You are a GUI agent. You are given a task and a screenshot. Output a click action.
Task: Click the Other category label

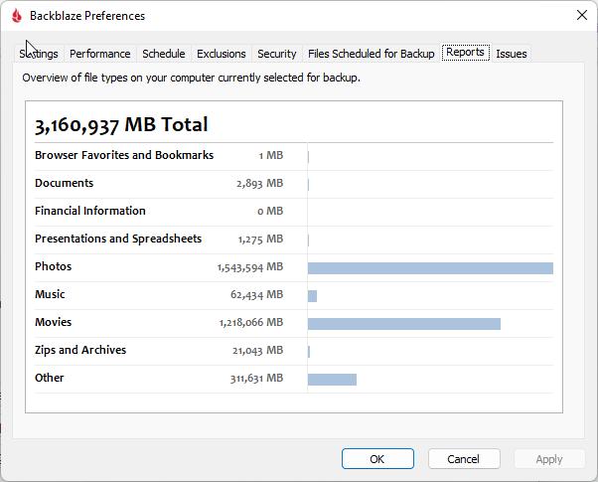(50, 378)
